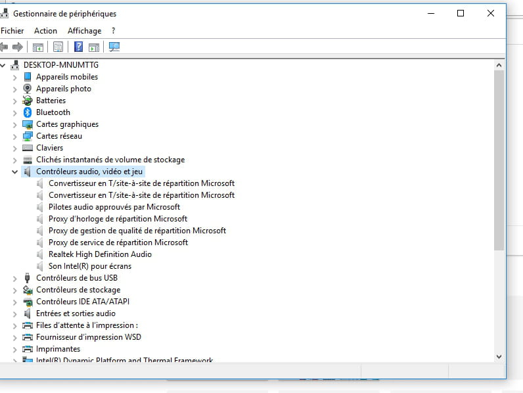Expand the Imprimantes category
The width and height of the screenshot is (523, 393).
pyautogui.click(x=14, y=349)
